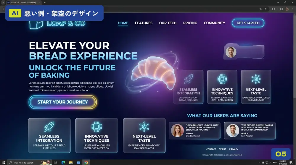Click the network icon in the small Next-Level Taste card
Screen dimensions: 296x165
[x=256, y=79]
